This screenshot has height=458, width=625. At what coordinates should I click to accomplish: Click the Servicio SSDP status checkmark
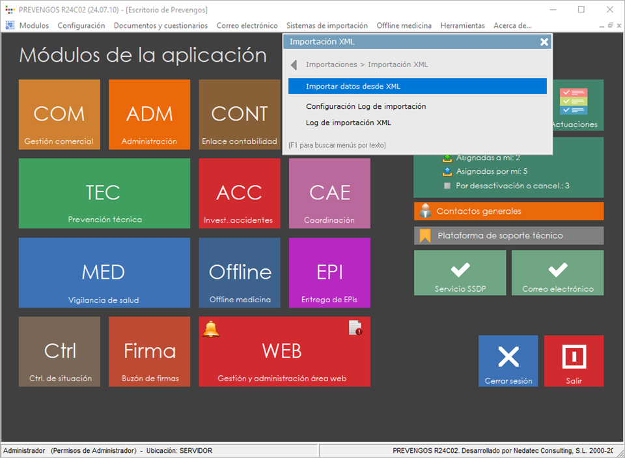coord(460,272)
